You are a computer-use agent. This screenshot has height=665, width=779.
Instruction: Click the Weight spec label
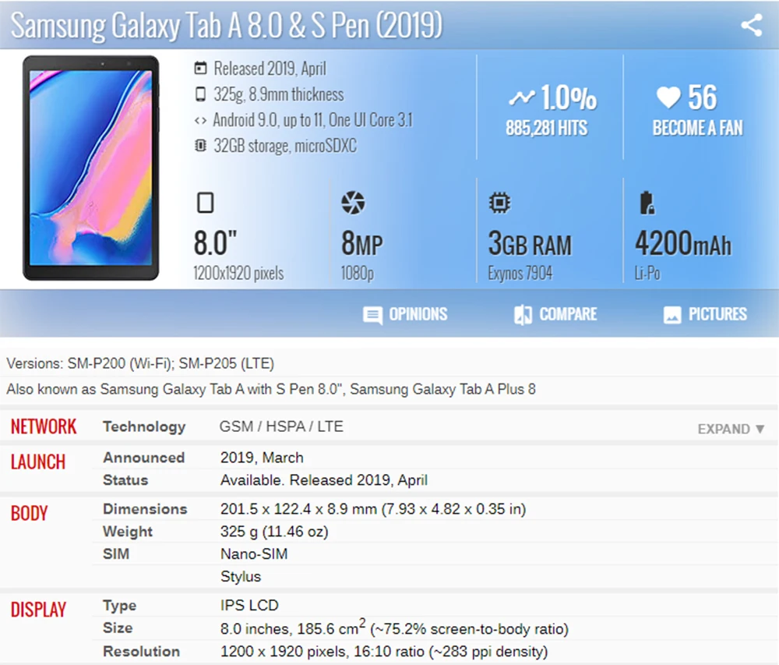(x=128, y=532)
